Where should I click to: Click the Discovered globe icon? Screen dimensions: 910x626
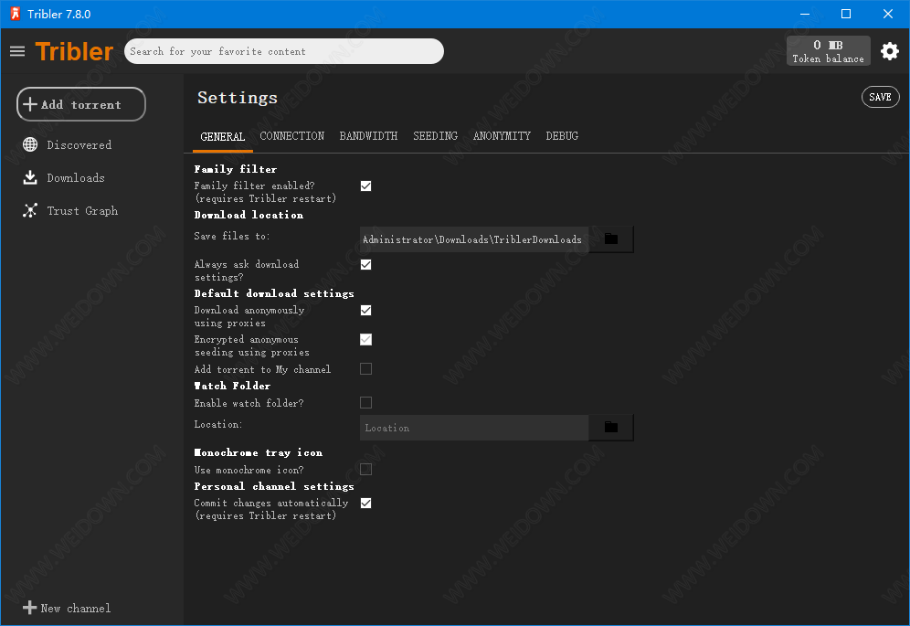(x=30, y=144)
